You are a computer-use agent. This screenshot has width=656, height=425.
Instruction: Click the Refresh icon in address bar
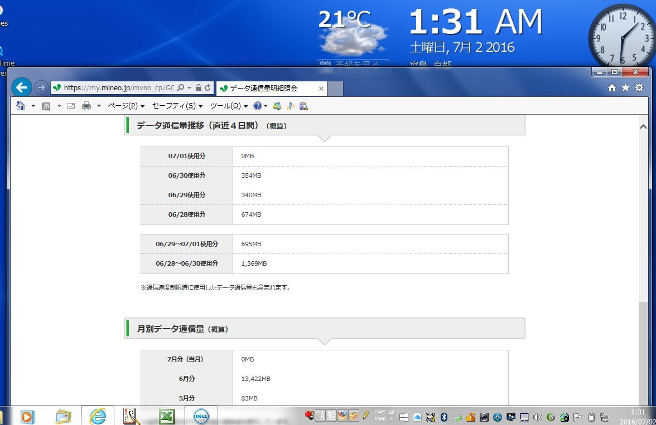[208, 88]
